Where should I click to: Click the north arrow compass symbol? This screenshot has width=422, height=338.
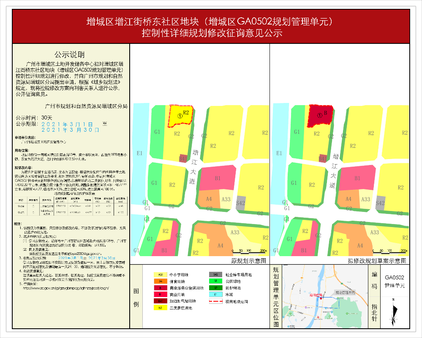394,312
